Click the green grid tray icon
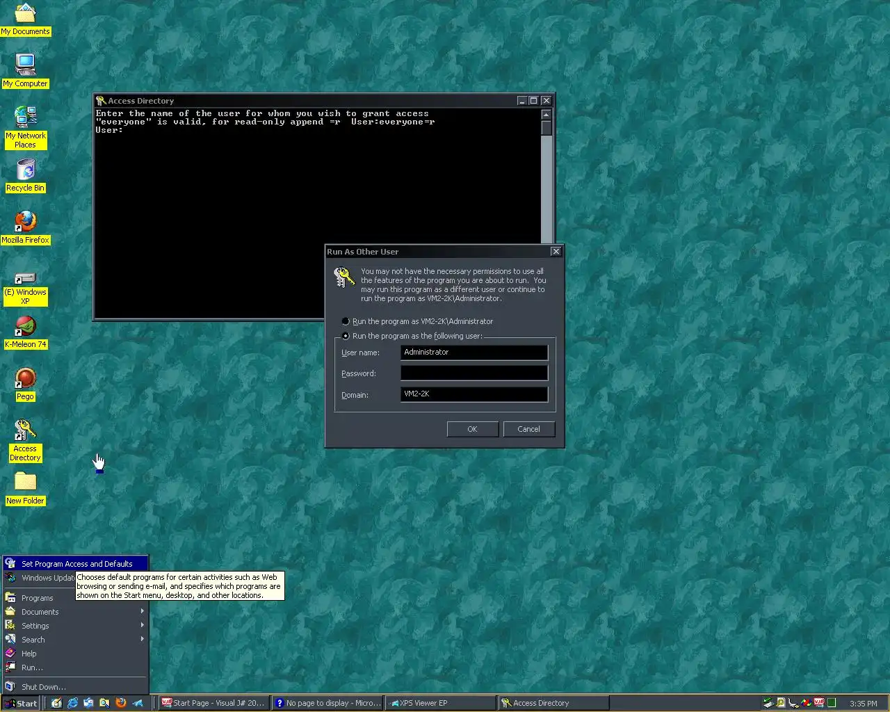 click(x=832, y=703)
